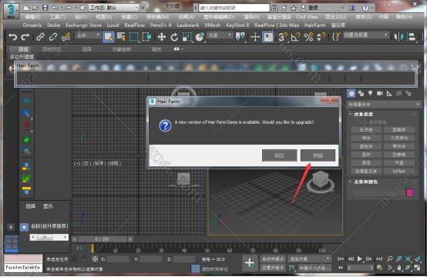Open the HairFarm menu

click(314, 25)
